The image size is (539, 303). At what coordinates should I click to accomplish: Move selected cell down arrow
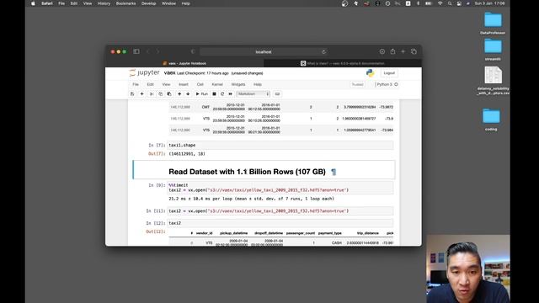(x=188, y=93)
